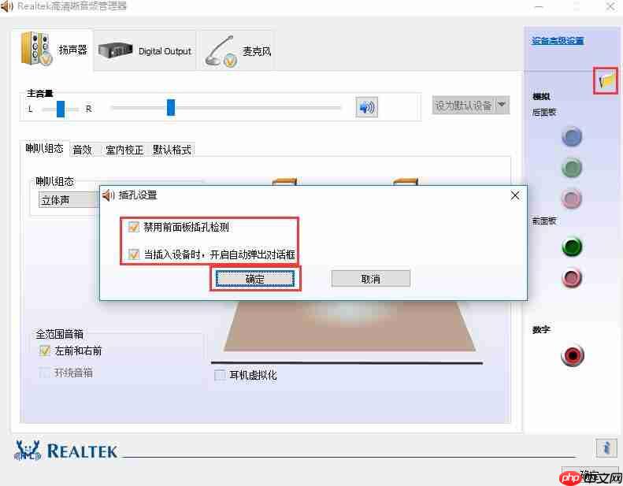
Task: Click the speaker room preview floor
Action: click(350, 326)
